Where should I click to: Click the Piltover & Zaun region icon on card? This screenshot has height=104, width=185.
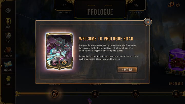tap(64, 63)
